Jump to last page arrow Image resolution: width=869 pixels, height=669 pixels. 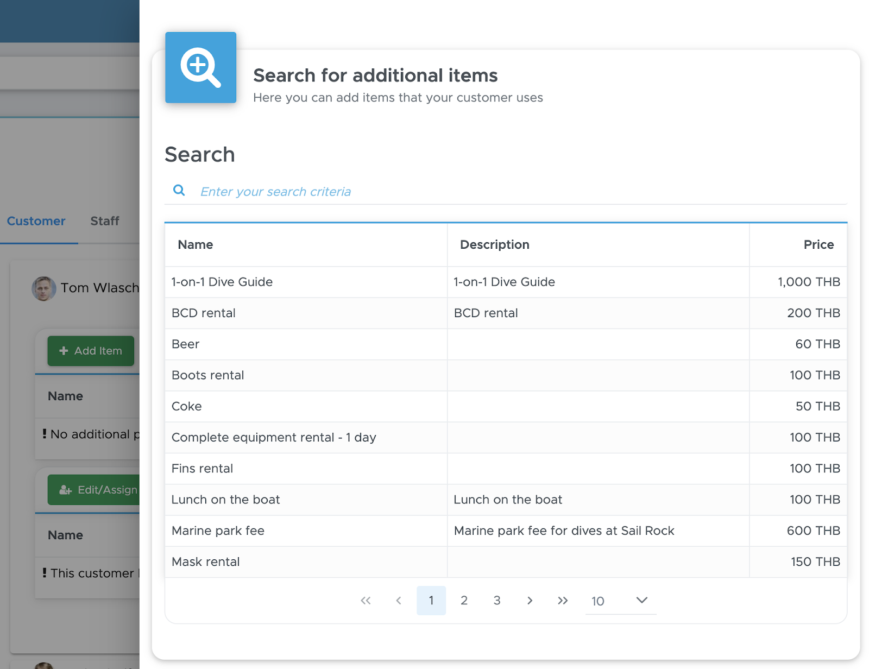click(563, 601)
